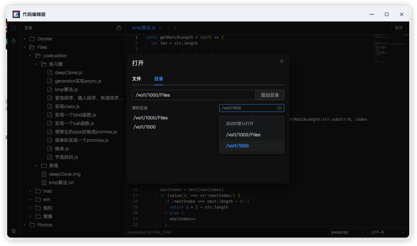Click the directory path input field

click(194, 95)
